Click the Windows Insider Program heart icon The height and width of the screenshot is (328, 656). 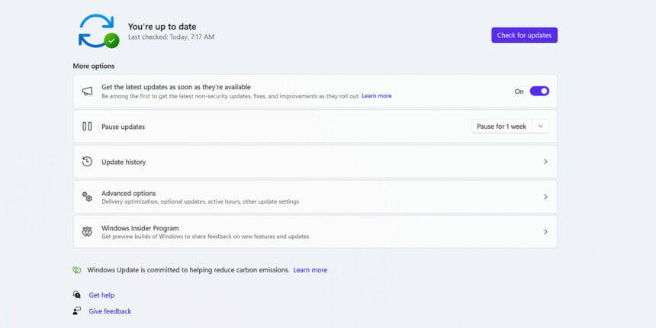coord(87,231)
